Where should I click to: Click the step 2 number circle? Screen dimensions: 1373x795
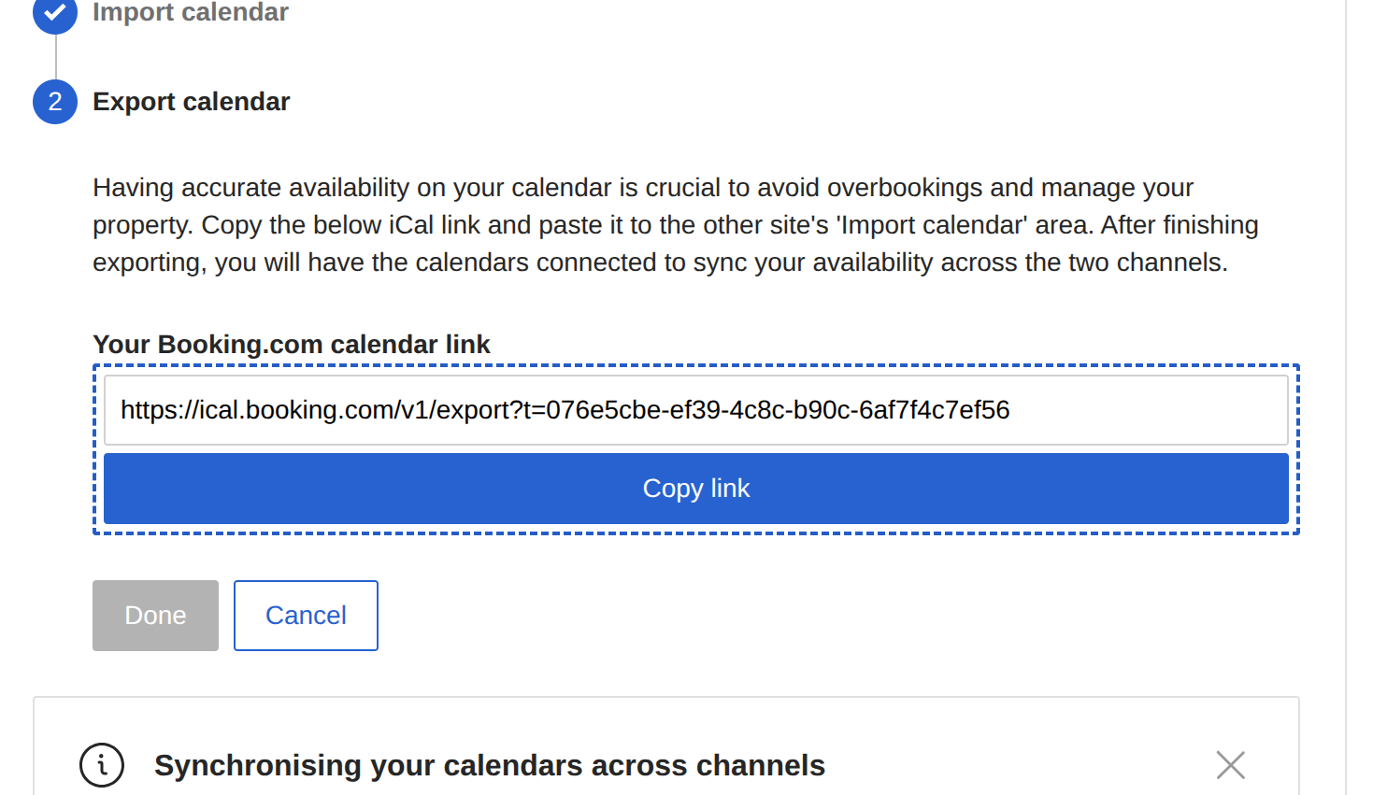pyautogui.click(x=55, y=102)
